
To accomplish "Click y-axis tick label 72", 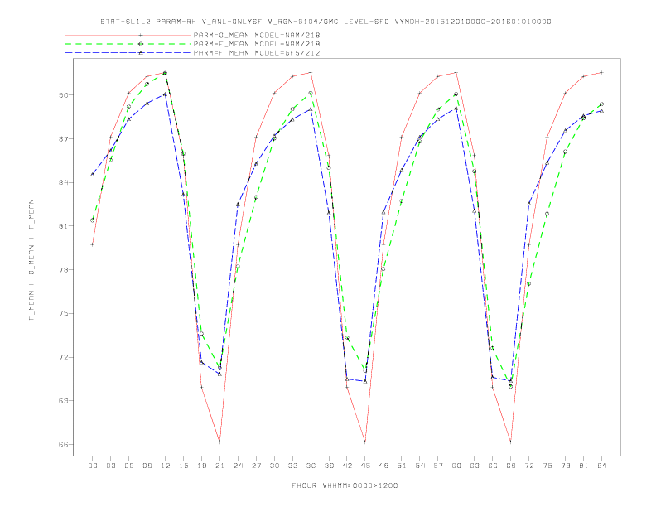I will (63, 357).
